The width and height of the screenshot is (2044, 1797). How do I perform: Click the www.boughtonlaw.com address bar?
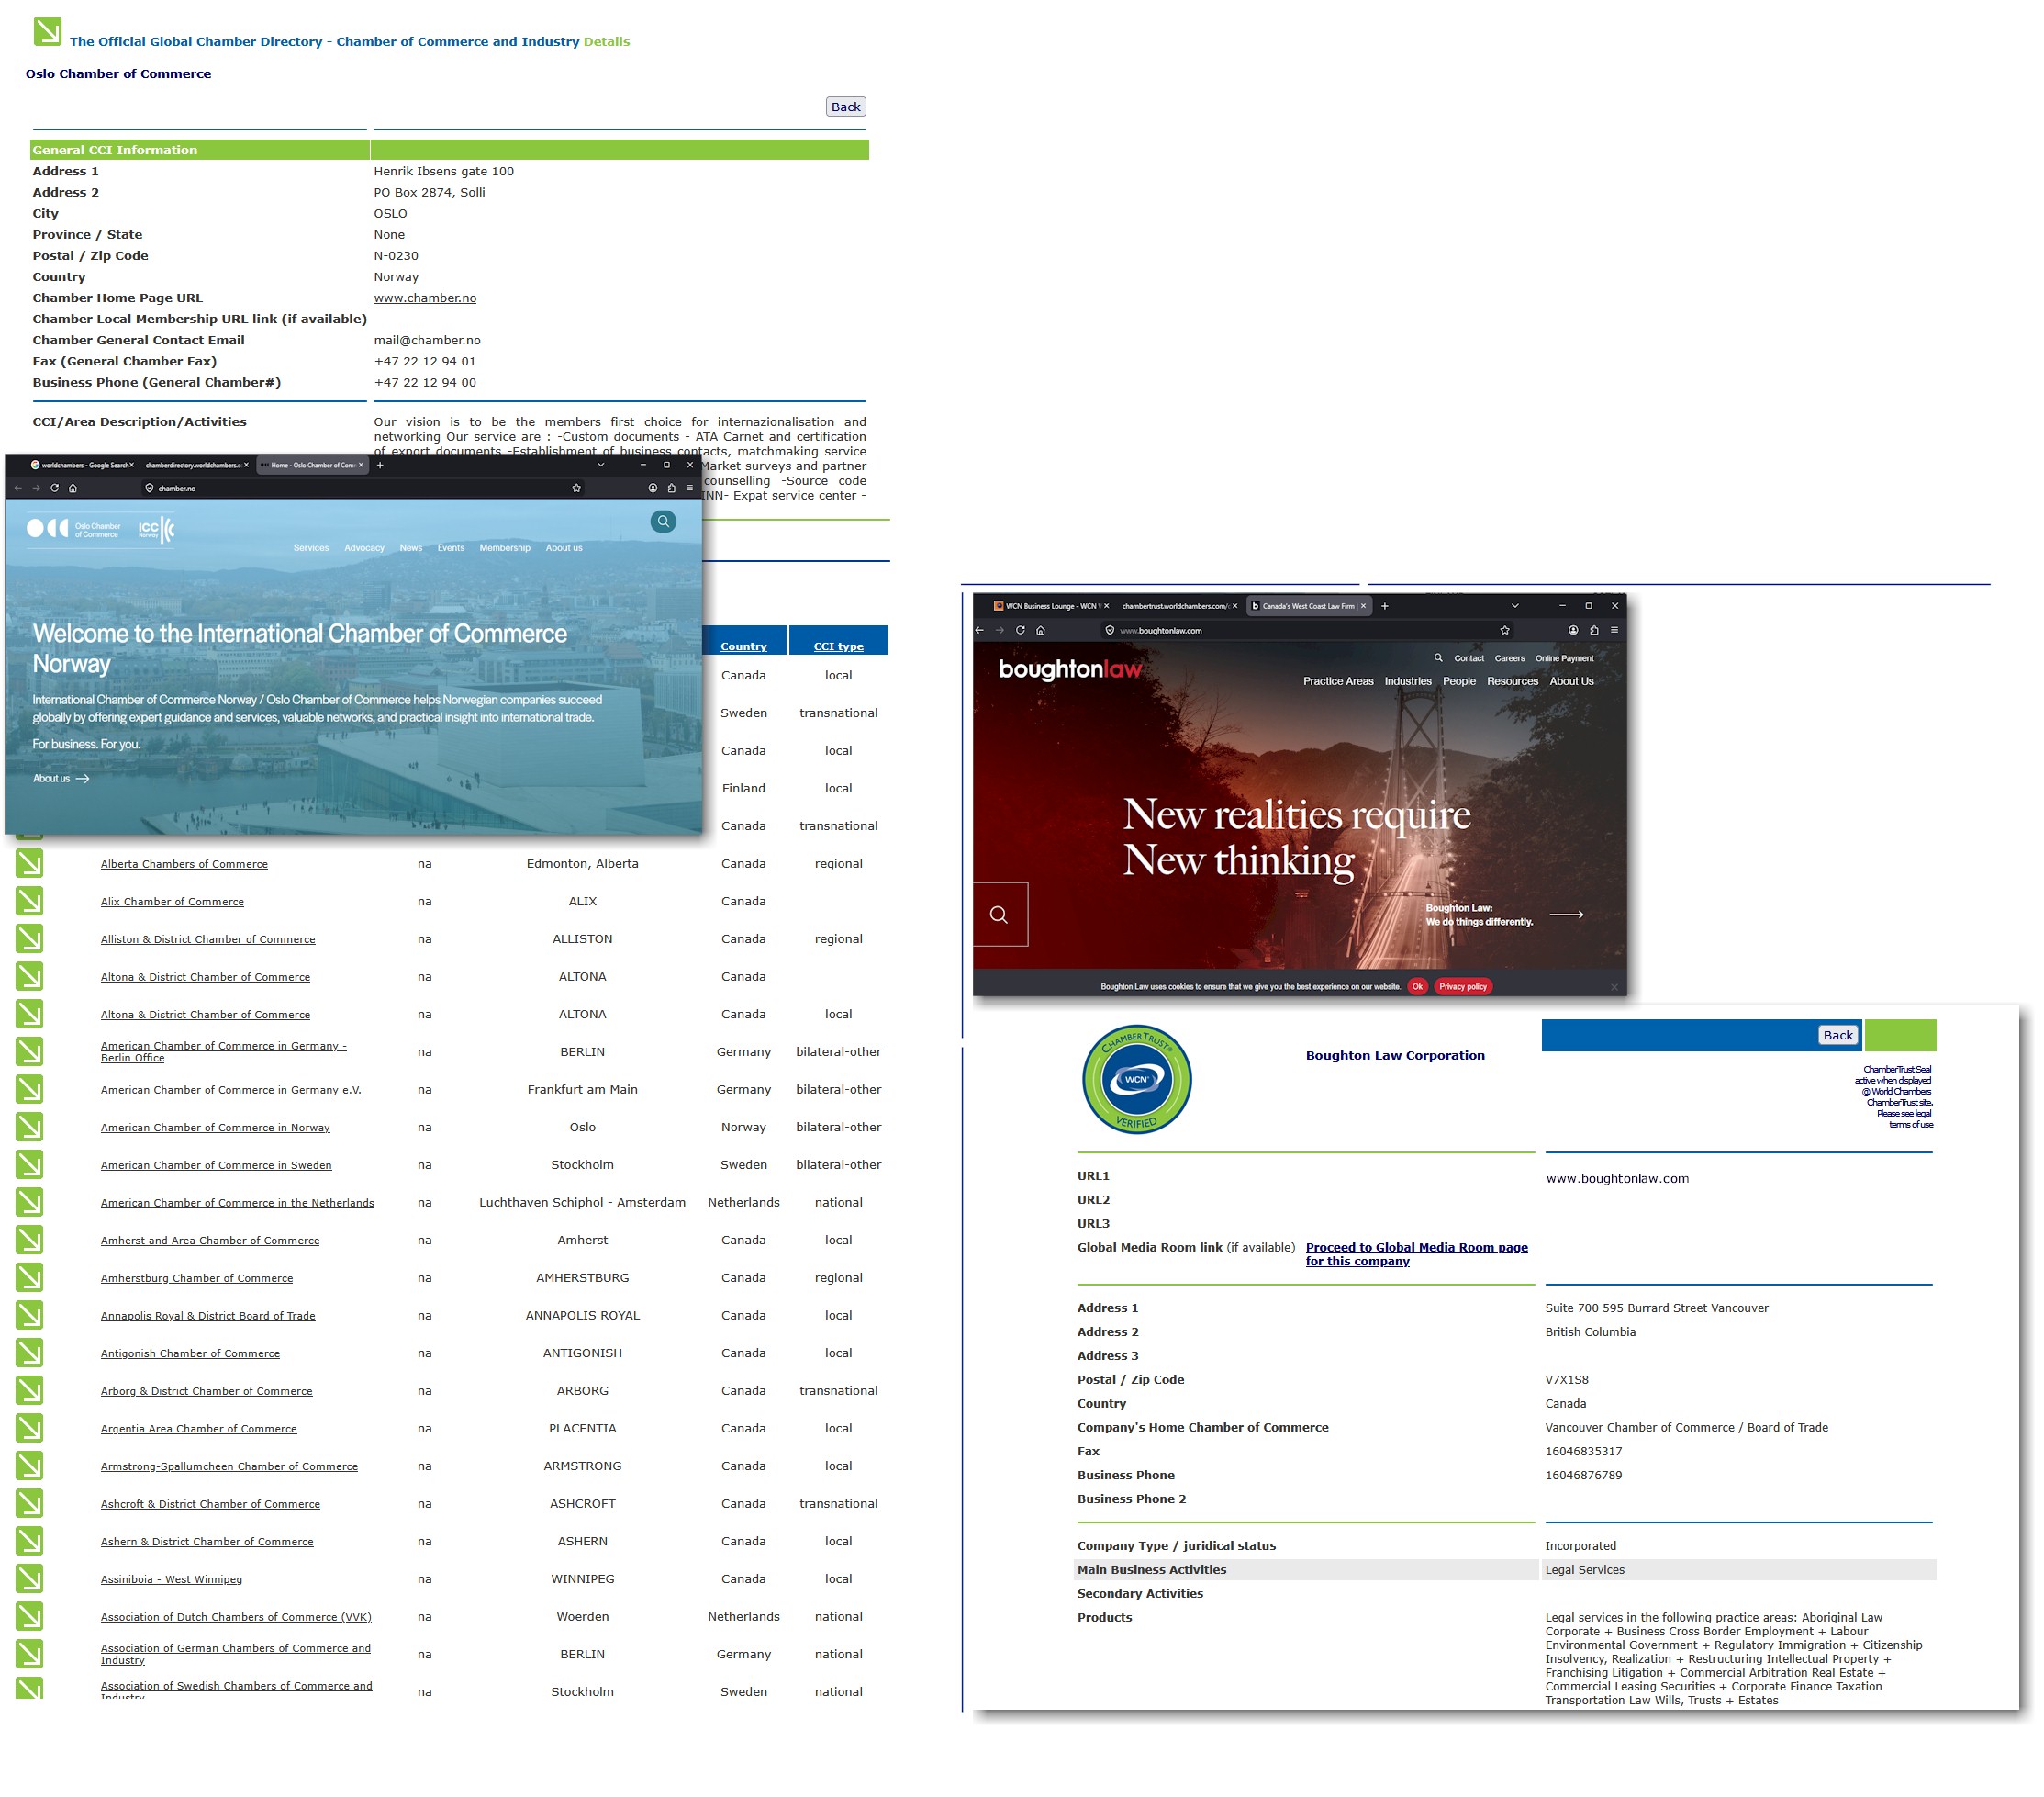tap(1305, 630)
